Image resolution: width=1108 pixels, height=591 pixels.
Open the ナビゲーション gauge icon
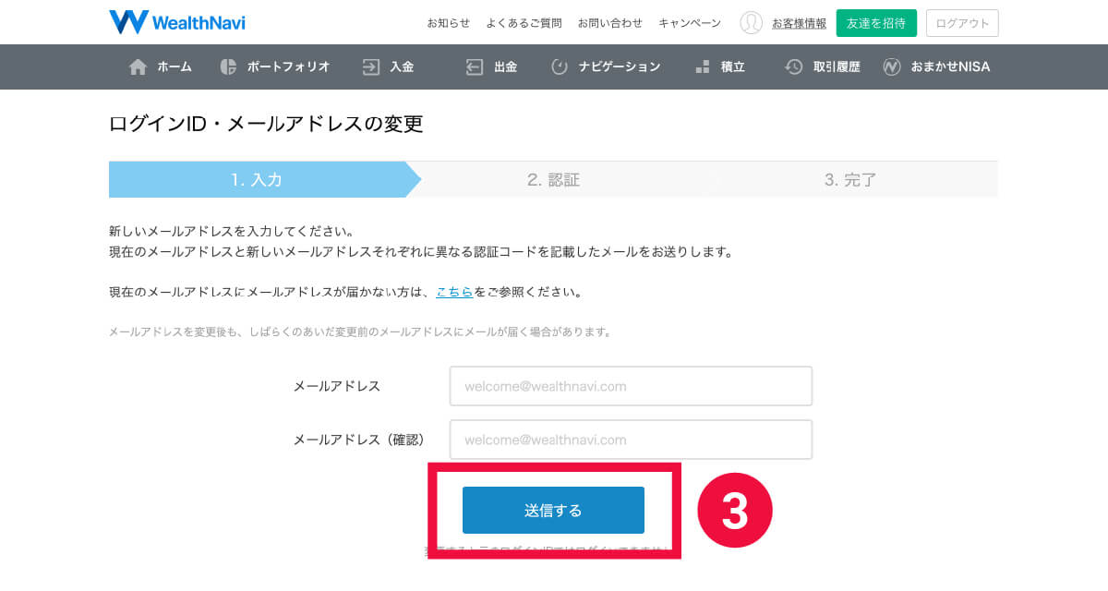(x=560, y=66)
